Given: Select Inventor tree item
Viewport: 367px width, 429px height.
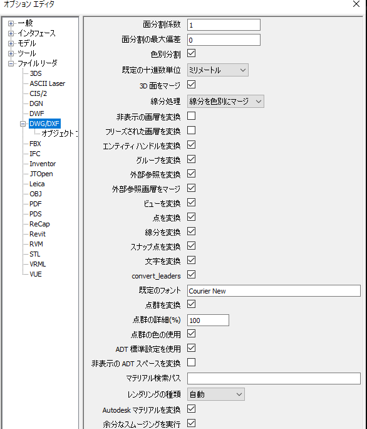Looking at the screenshot, I should [x=43, y=164].
